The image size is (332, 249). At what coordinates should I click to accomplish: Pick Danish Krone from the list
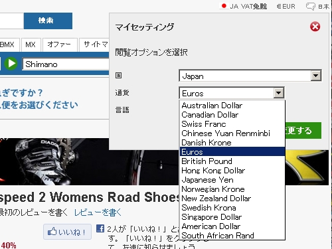(232, 143)
